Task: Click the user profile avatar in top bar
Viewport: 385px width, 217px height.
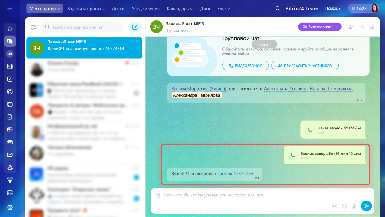Action: tap(375, 8)
